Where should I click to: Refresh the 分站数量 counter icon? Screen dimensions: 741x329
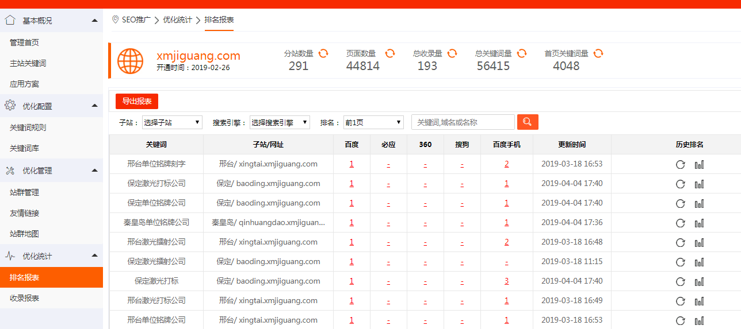323,53
